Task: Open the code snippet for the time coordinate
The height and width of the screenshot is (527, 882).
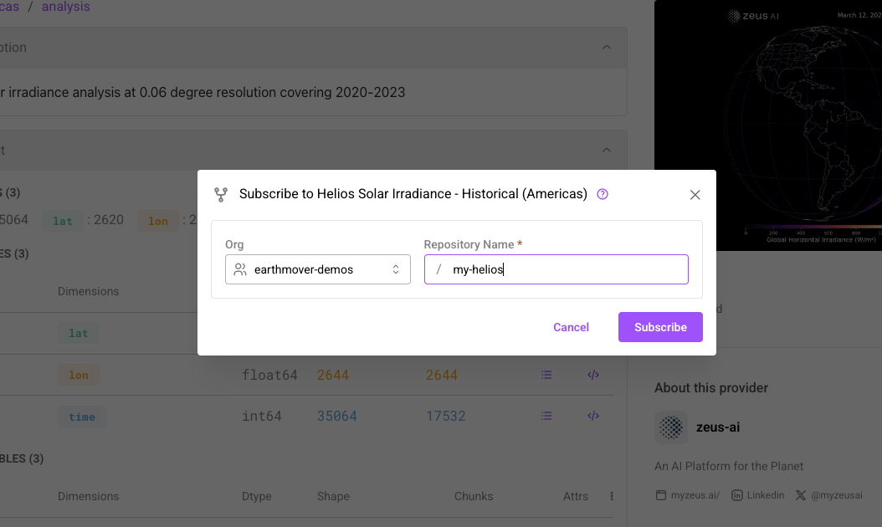Action: tap(593, 416)
